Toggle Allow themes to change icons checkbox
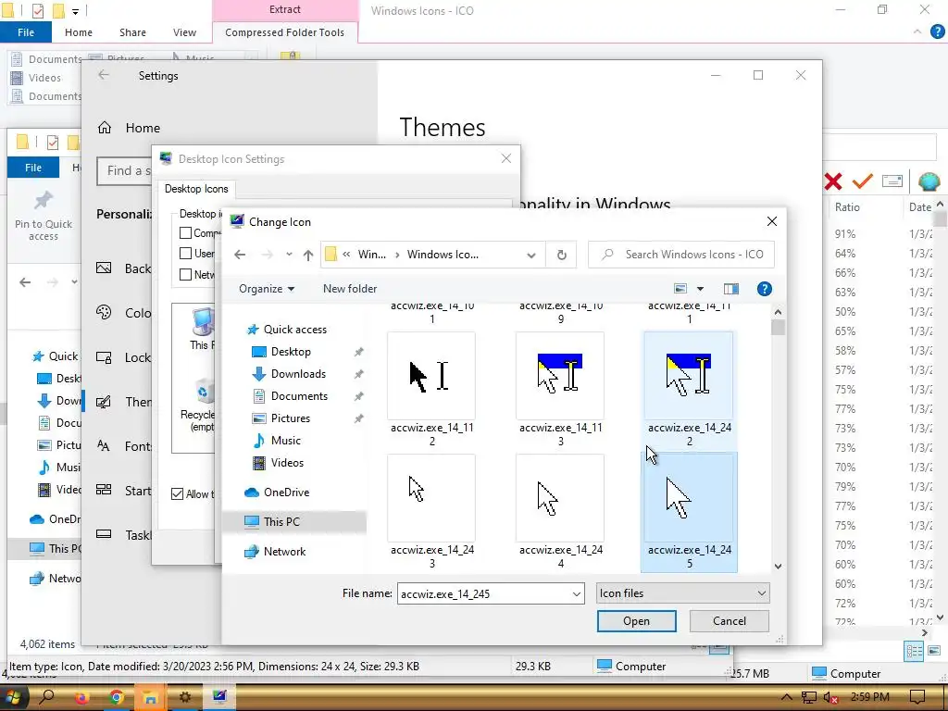Image resolution: width=948 pixels, height=711 pixels. pos(177,494)
